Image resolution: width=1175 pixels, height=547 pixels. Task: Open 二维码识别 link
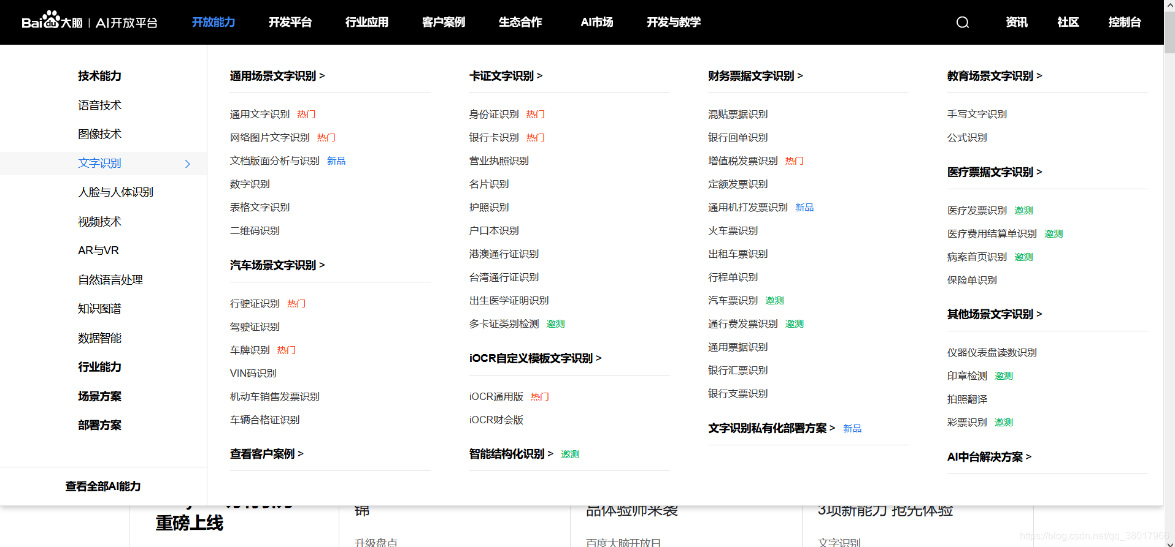click(x=255, y=231)
